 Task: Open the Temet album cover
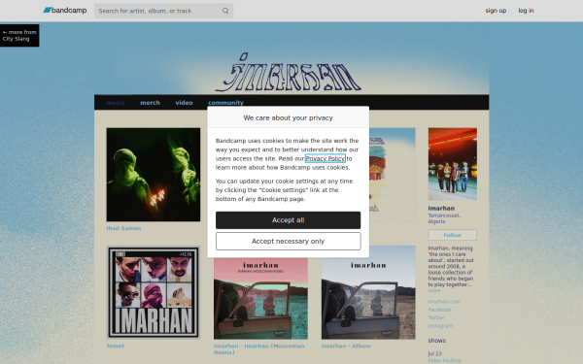point(154,292)
